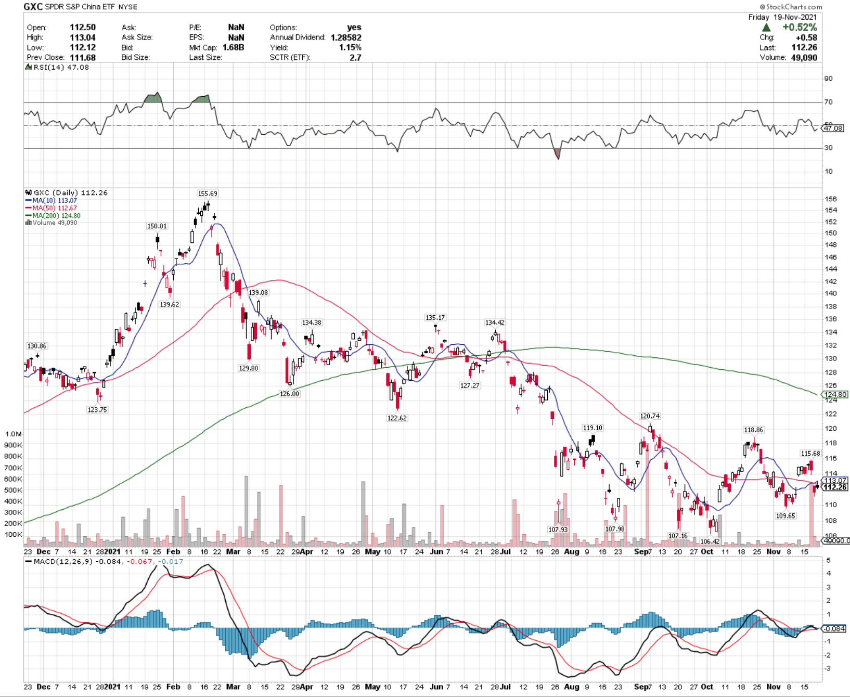Click the 134.42 price label
The image size is (850, 697).
point(495,322)
